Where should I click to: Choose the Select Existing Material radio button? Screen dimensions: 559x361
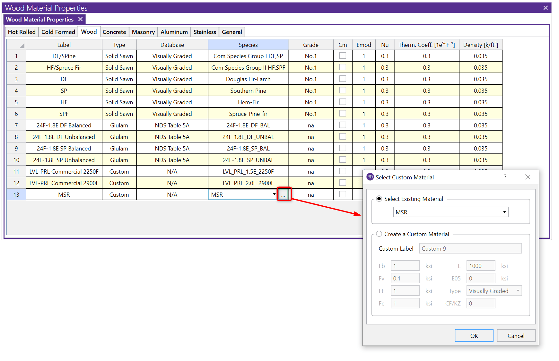coord(379,199)
